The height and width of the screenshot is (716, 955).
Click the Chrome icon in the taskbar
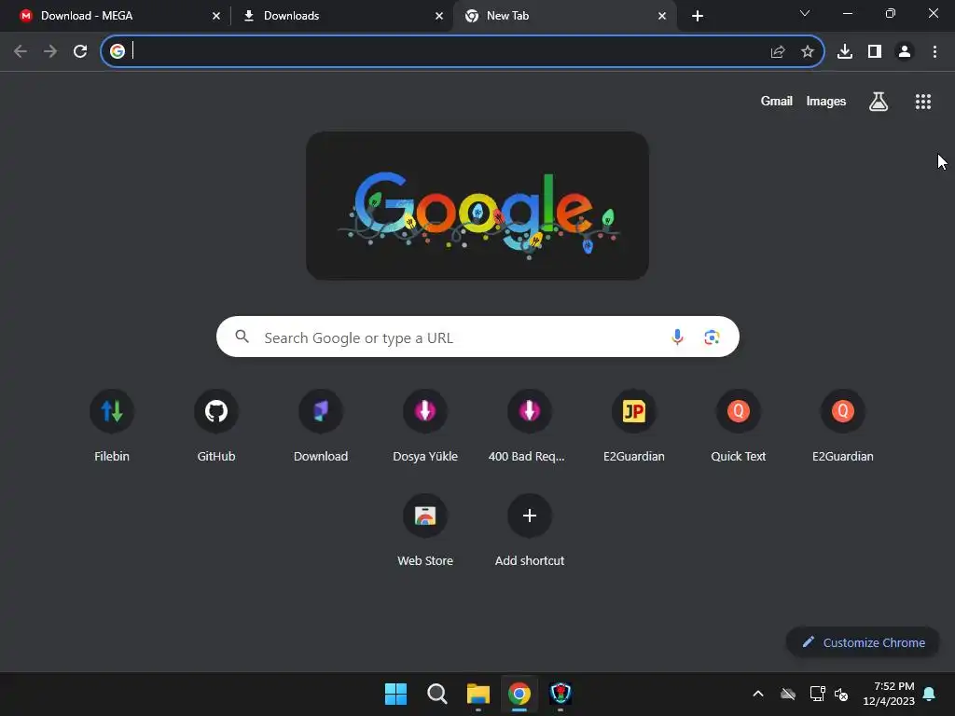click(x=519, y=694)
